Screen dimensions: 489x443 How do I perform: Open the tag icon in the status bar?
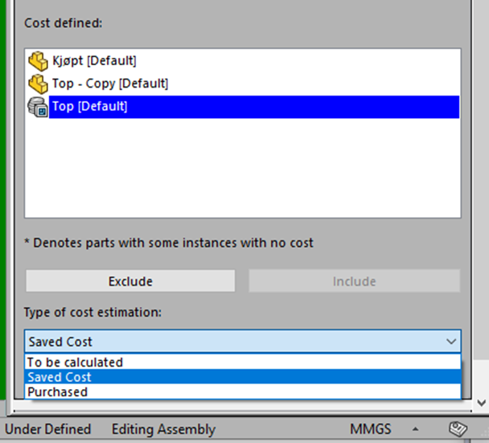point(458,429)
